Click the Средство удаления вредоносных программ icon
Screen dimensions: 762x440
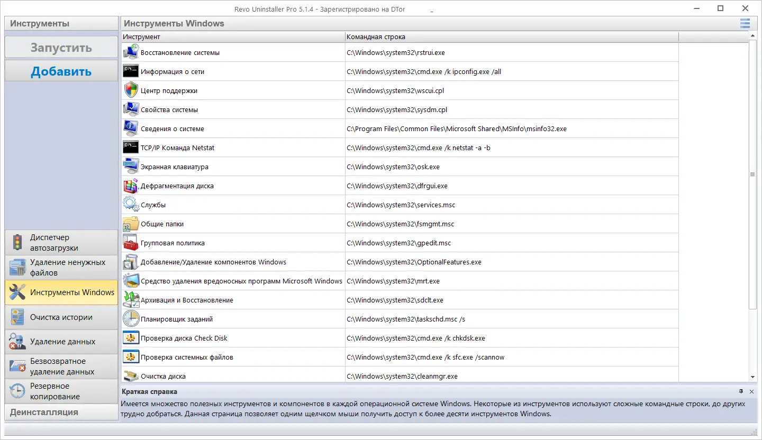click(x=131, y=281)
